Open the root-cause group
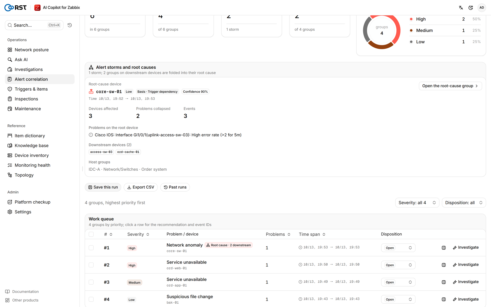The image size is (491, 307). click(x=450, y=86)
